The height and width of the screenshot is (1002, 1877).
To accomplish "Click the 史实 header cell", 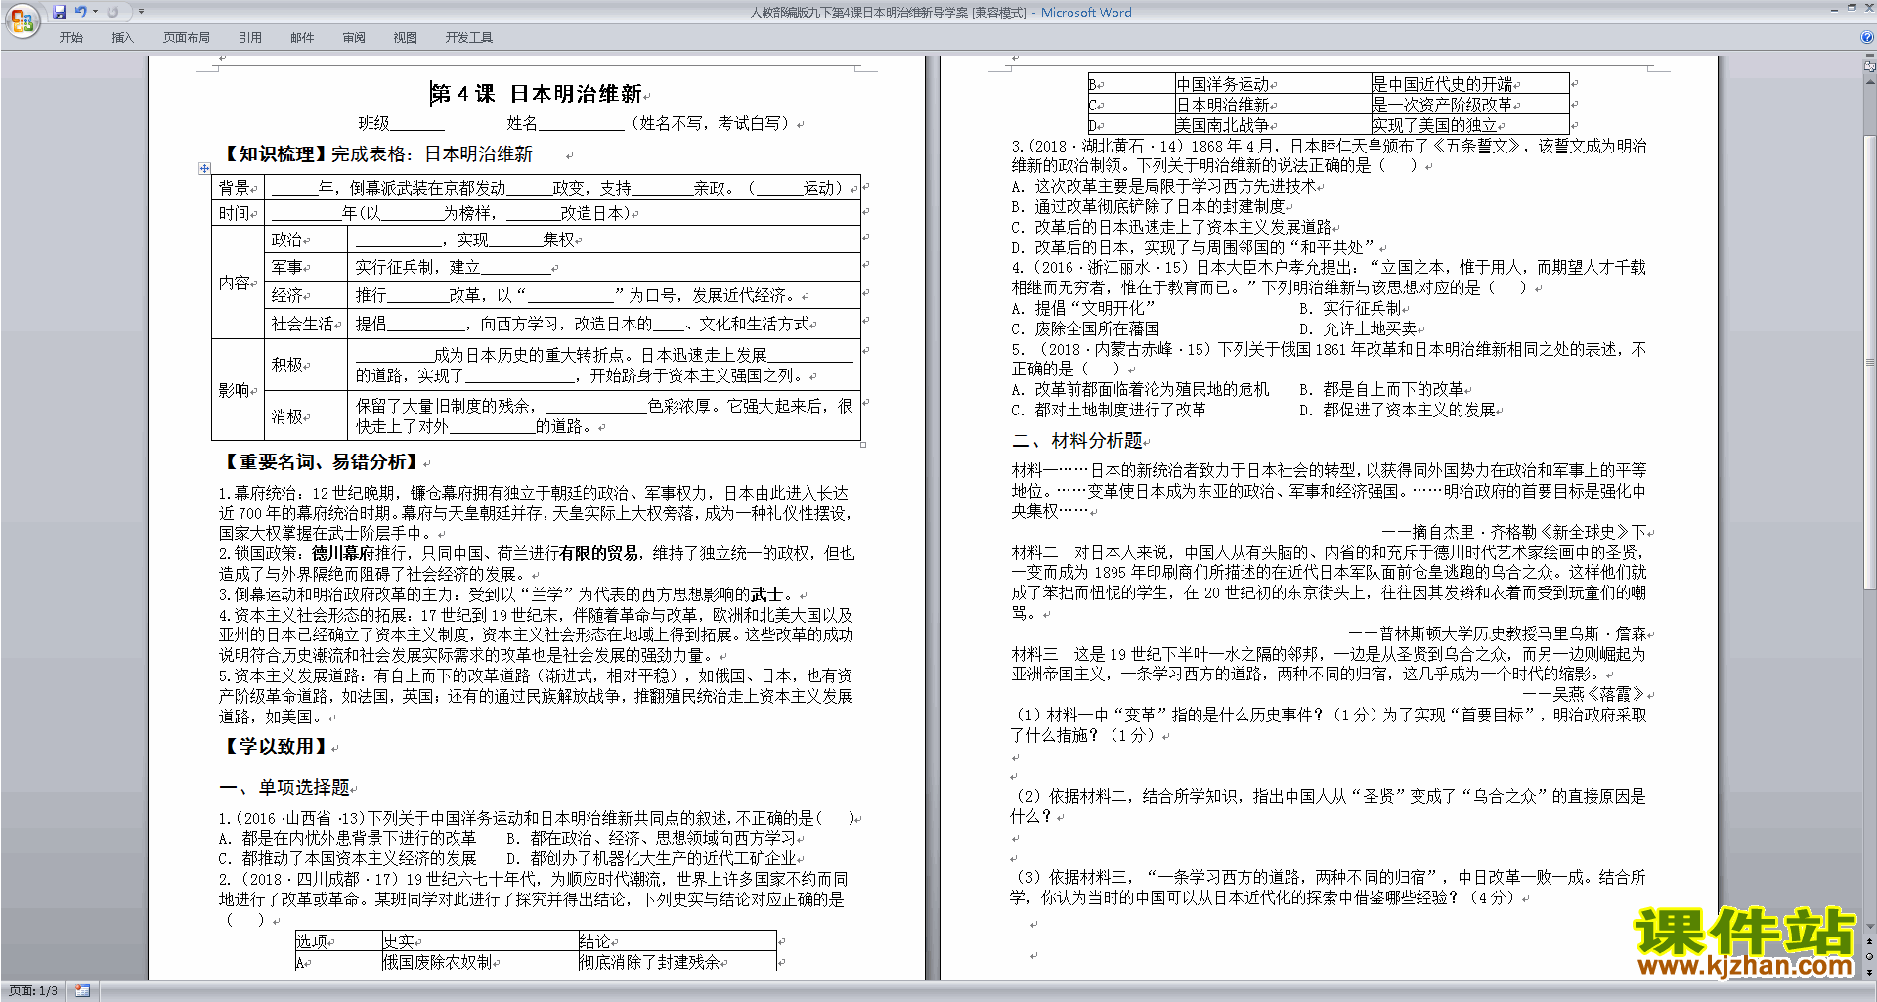I will [x=479, y=941].
